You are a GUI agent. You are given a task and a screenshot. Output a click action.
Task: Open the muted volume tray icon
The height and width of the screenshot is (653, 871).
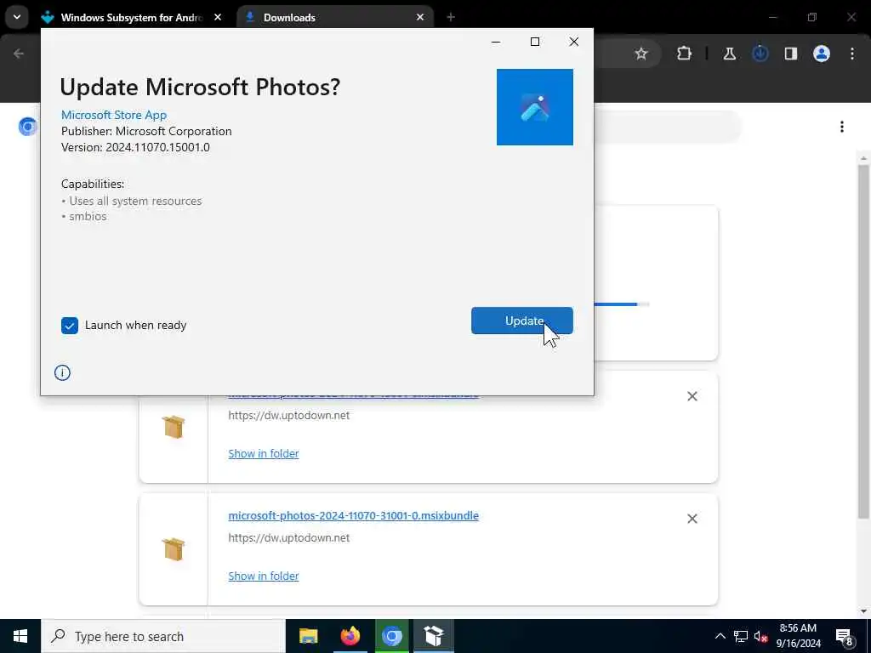click(760, 636)
